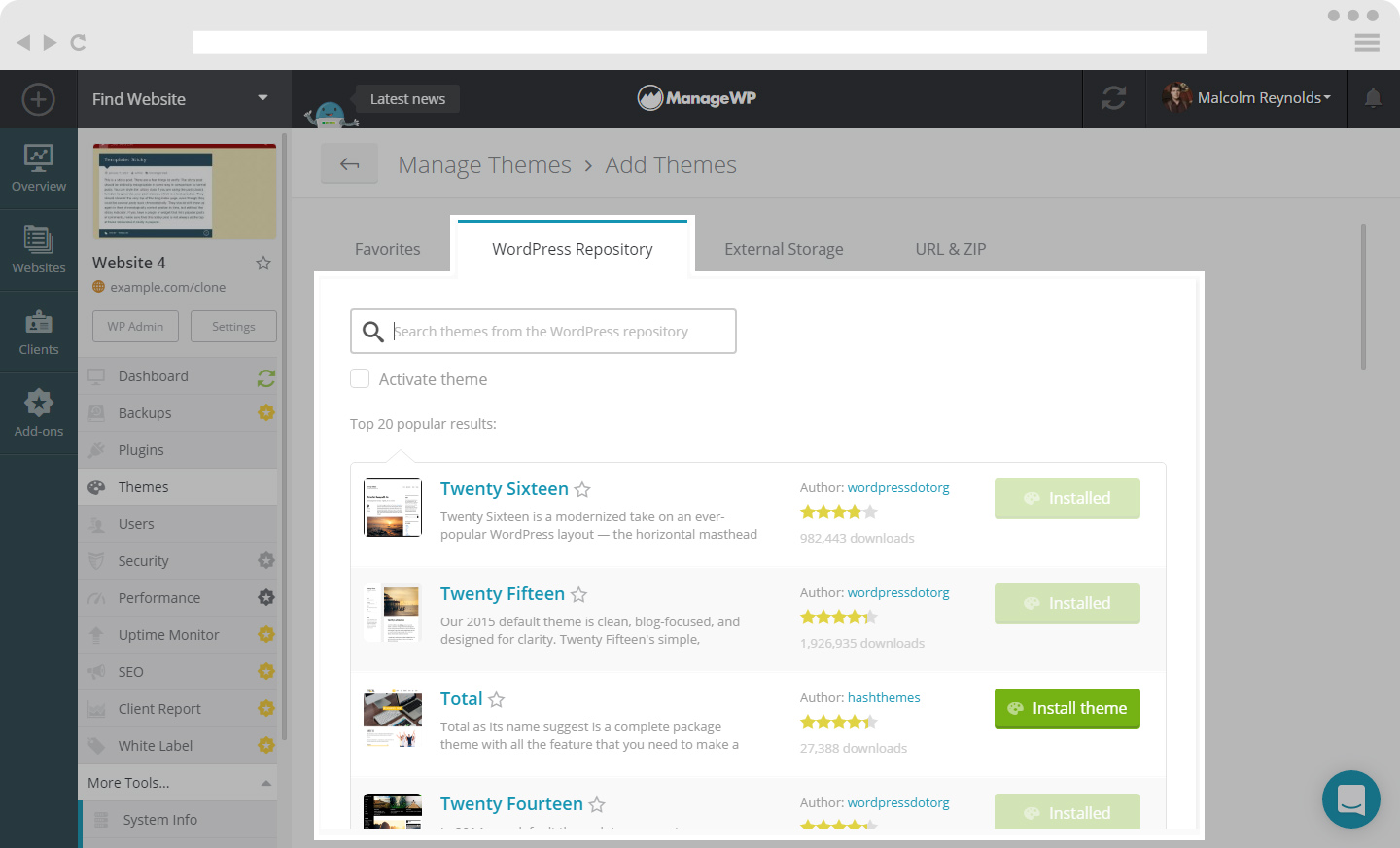Open Security in the site menu

coord(178,561)
